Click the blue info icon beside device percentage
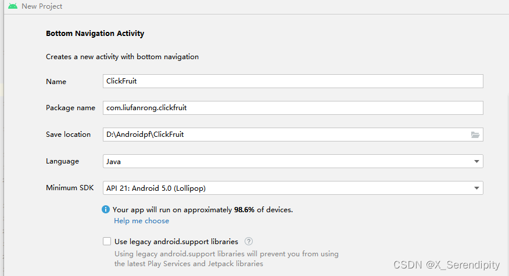Screen dimensions: 509x276 click(106, 209)
